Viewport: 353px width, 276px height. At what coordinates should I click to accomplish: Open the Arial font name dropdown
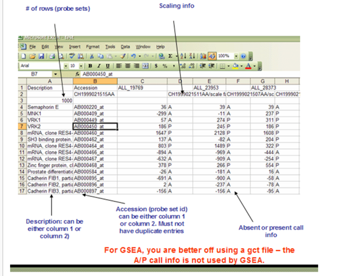tap(66, 66)
